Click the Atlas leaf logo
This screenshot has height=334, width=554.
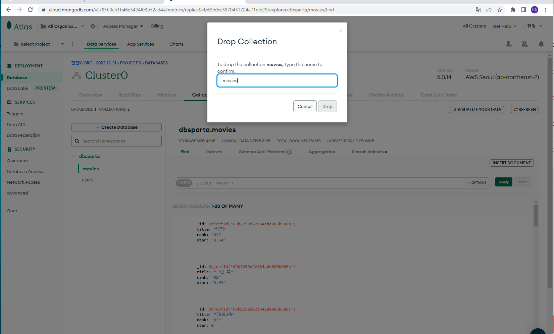(x=19, y=26)
